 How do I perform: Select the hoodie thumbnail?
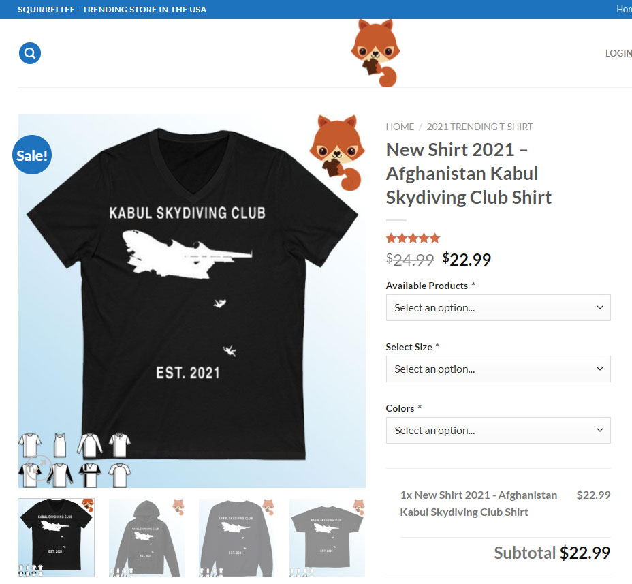[x=146, y=538]
